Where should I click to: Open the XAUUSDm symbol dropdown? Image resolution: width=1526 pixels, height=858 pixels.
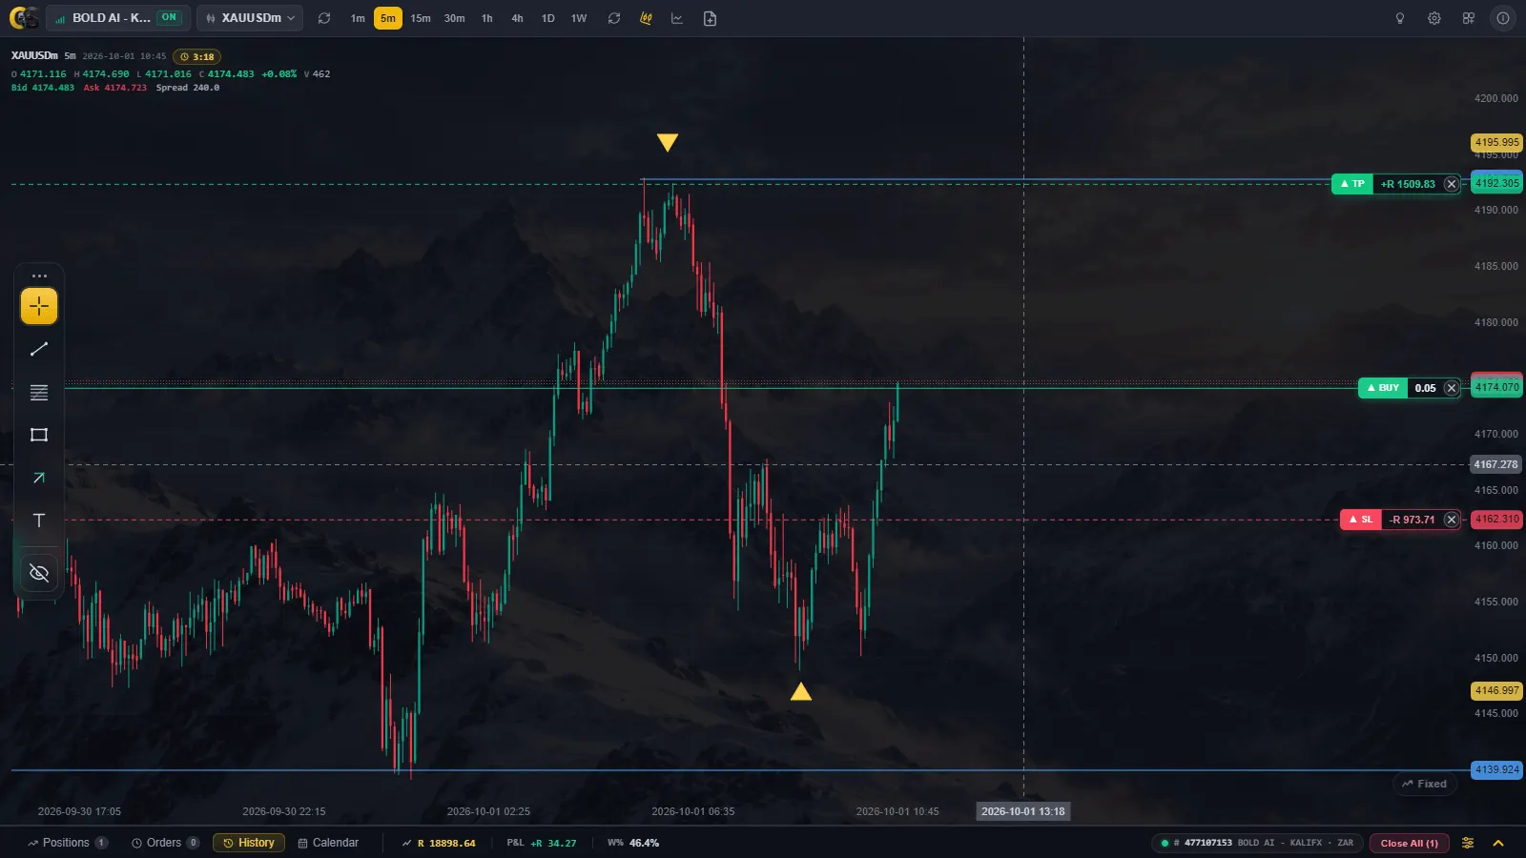250,18
